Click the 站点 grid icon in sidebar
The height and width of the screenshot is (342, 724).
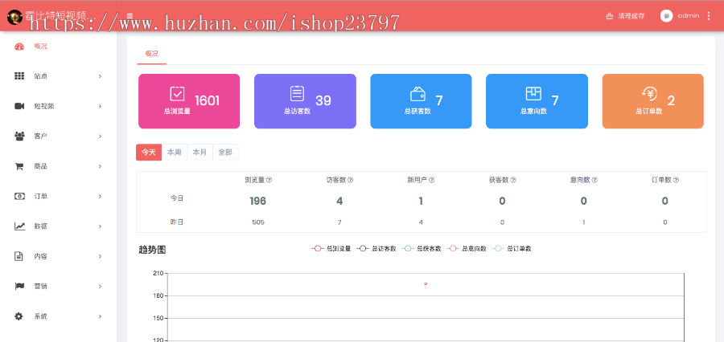(x=19, y=76)
